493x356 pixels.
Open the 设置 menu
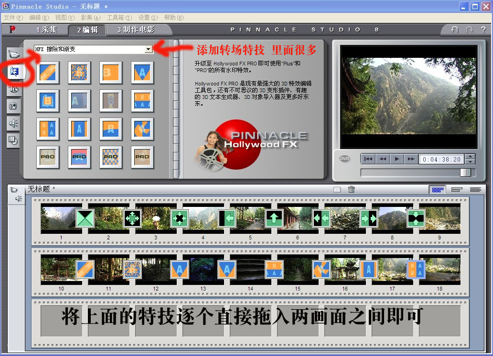[x=148, y=18]
